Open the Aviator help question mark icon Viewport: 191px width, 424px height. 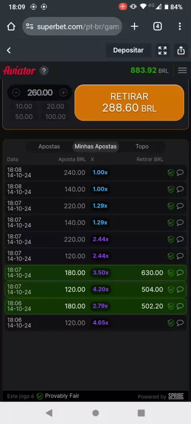(x=44, y=71)
